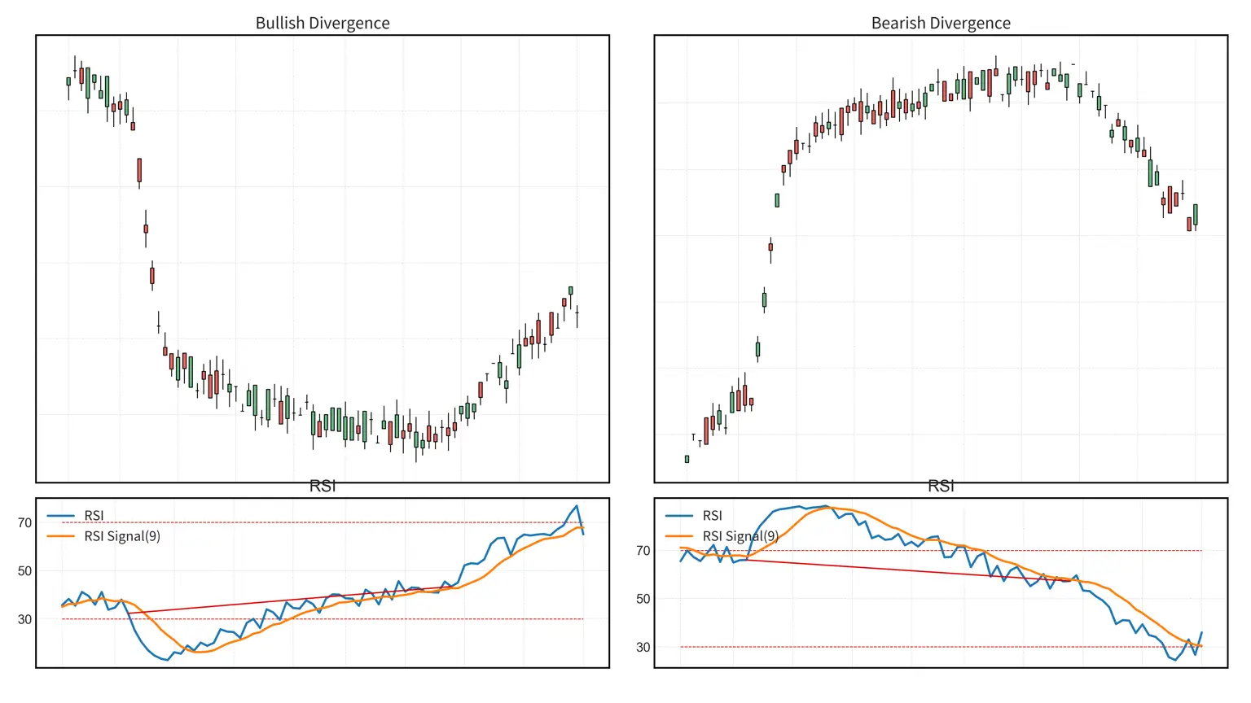Click the last green candle in Bullish Divergence chart

click(571, 291)
